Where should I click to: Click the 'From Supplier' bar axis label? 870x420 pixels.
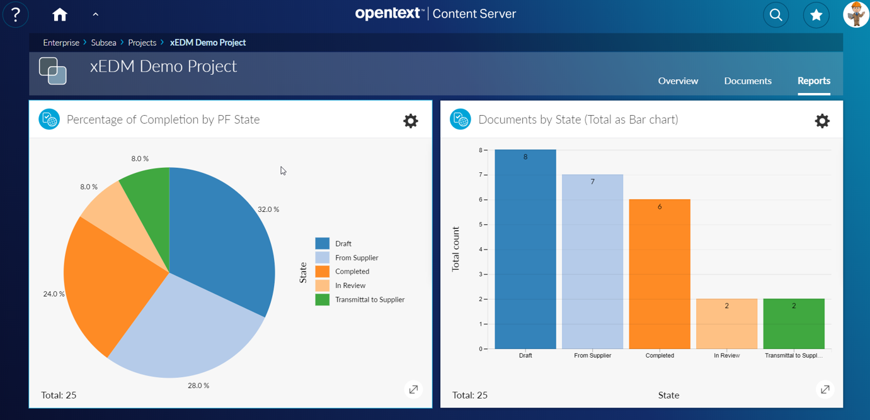point(593,355)
